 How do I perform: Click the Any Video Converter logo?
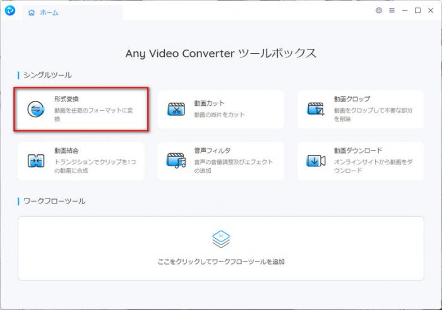pyautogui.click(x=10, y=11)
